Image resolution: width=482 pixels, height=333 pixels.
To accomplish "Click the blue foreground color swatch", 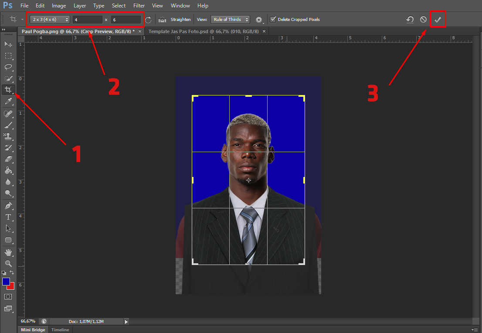I will tap(6, 281).
